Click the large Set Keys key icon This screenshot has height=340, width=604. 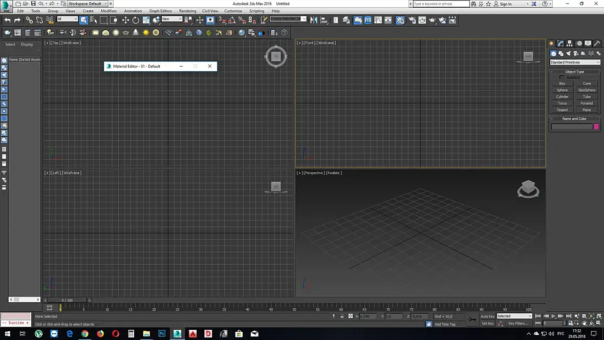click(x=472, y=320)
